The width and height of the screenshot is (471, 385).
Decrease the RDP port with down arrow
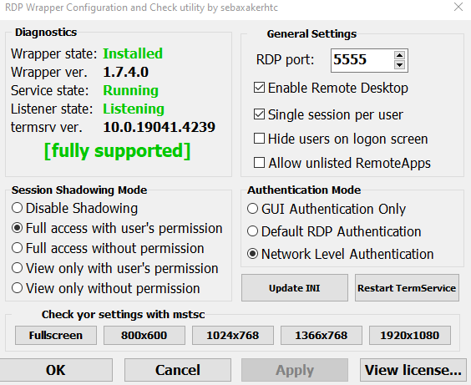pos(399,65)
